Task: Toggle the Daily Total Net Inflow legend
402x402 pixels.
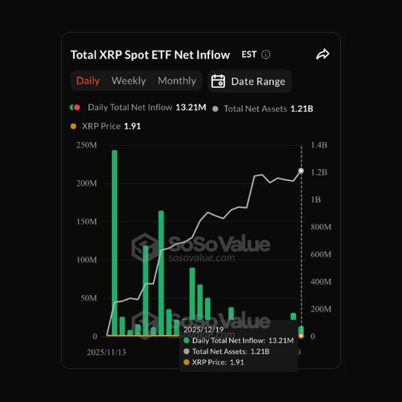Action: coord(138,108)
